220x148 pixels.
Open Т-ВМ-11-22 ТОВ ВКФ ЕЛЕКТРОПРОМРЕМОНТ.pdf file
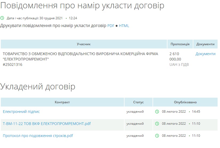coord(47,124)
